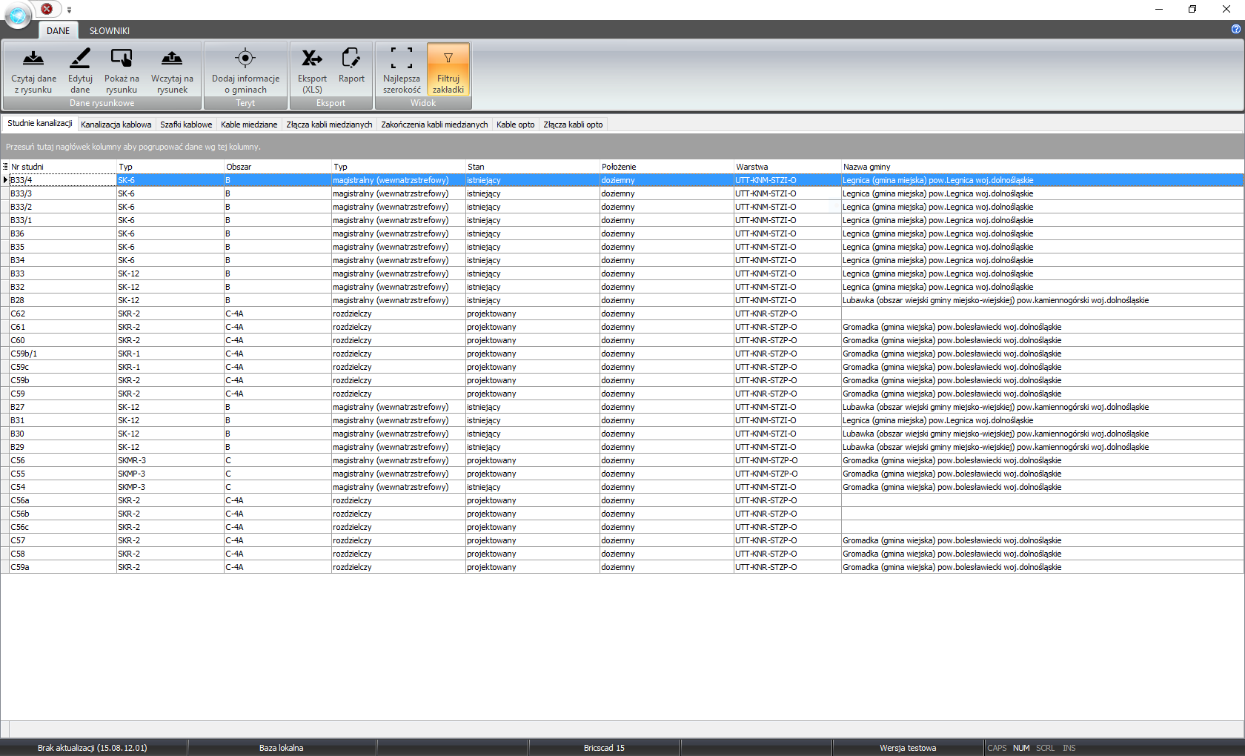
Task: Select the row B33/3
Action: pos(622,193)
